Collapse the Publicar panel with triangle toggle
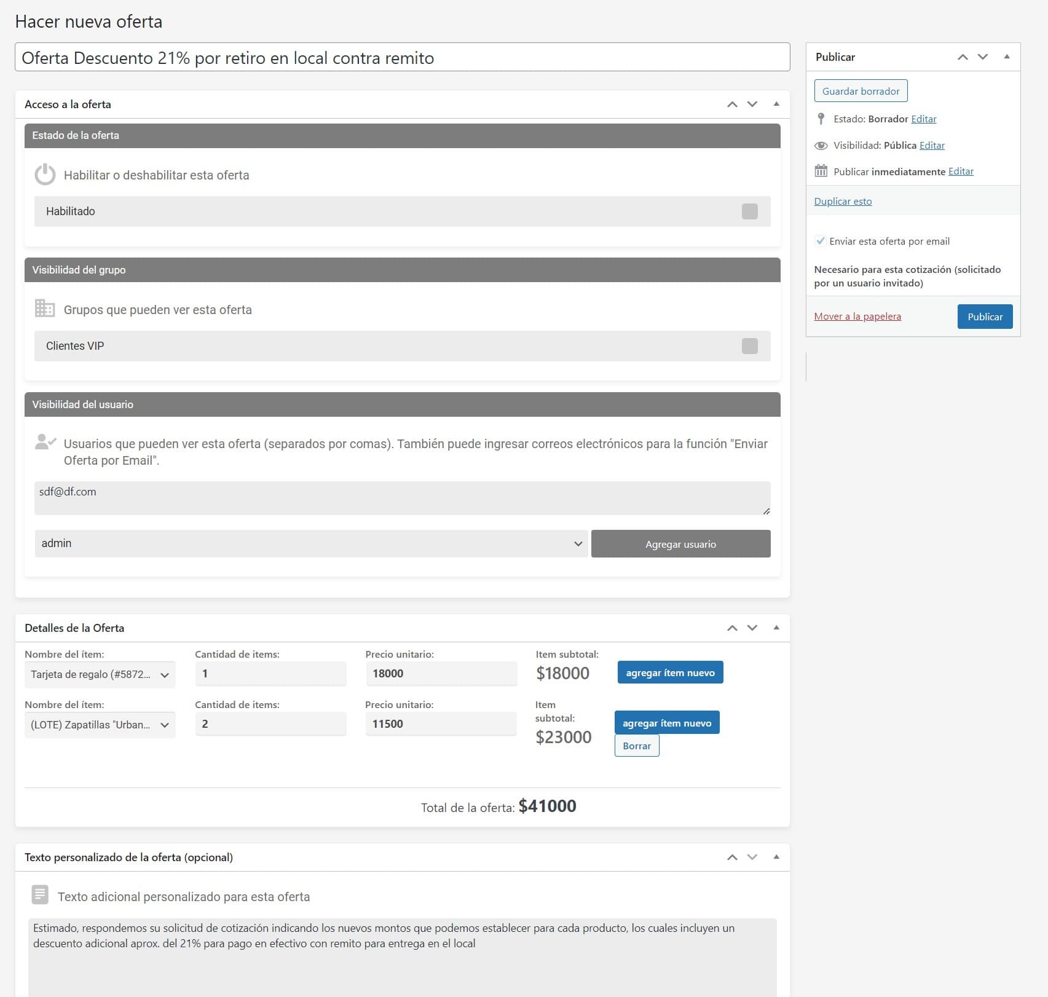The width and height of the screenshot is (1048, 997). tap(1007, 57)
